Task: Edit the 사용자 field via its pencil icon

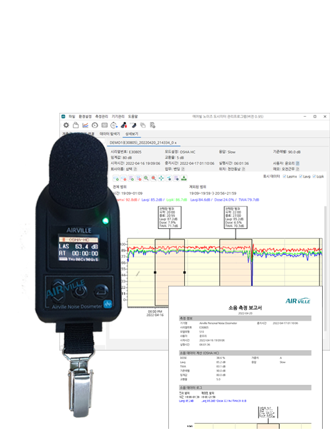Action: 298,163
